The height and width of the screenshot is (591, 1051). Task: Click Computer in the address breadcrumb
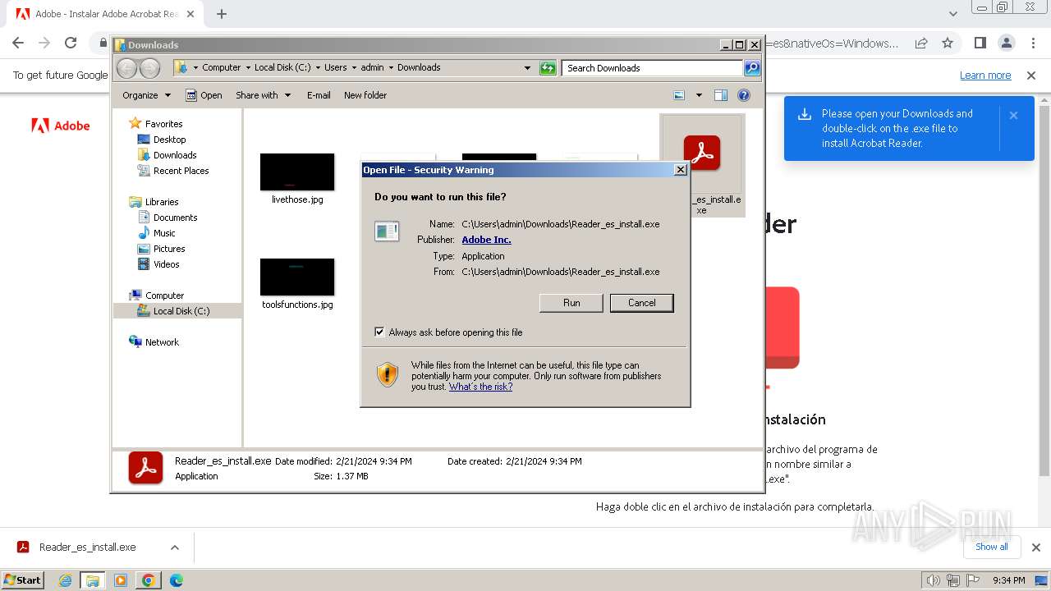click(x=222, y=67)
